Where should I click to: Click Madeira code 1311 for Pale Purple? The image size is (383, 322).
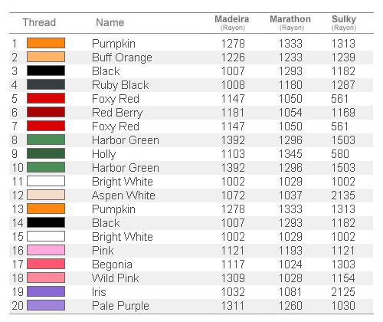(x=233, y=306)
